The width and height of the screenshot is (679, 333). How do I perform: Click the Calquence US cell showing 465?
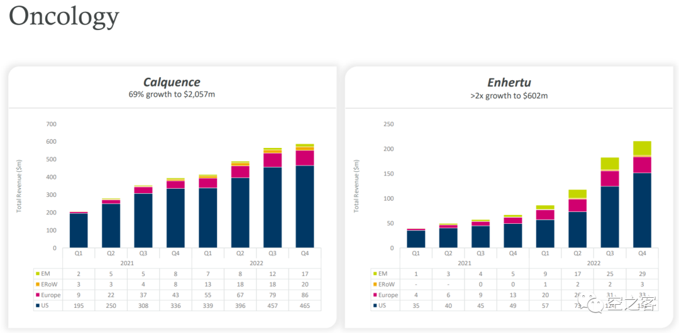[305, 306]
